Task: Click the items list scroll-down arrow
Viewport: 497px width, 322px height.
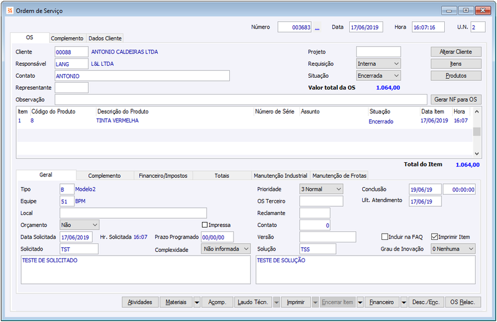Action: point(476,154)
